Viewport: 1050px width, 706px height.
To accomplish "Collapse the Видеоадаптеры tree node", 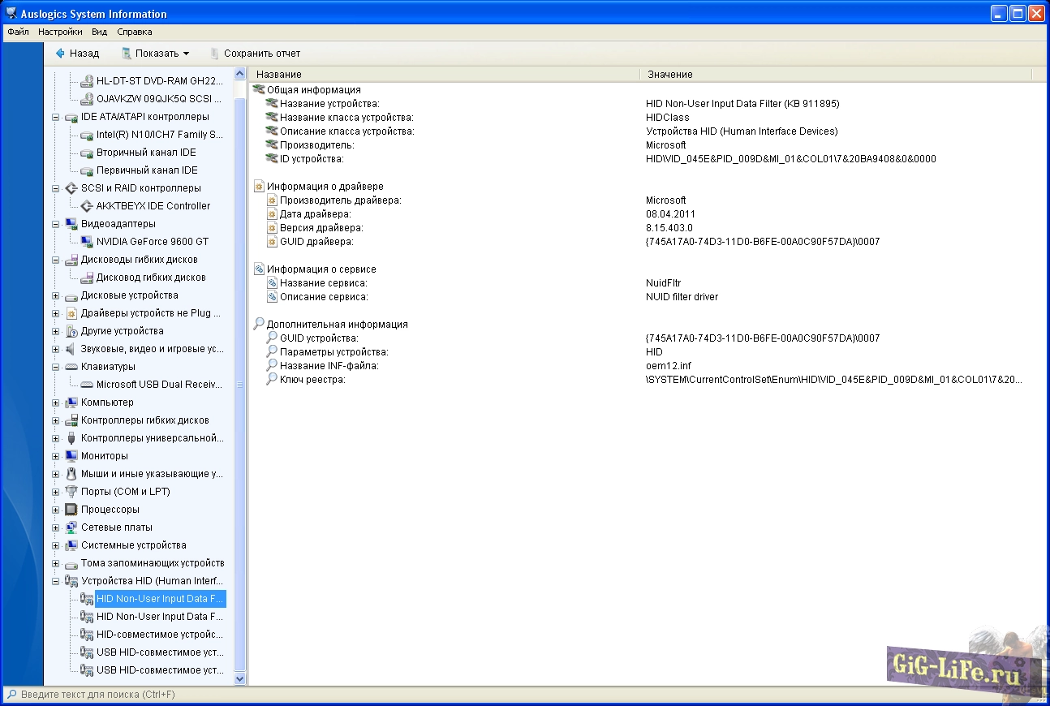I will (56, 224).
